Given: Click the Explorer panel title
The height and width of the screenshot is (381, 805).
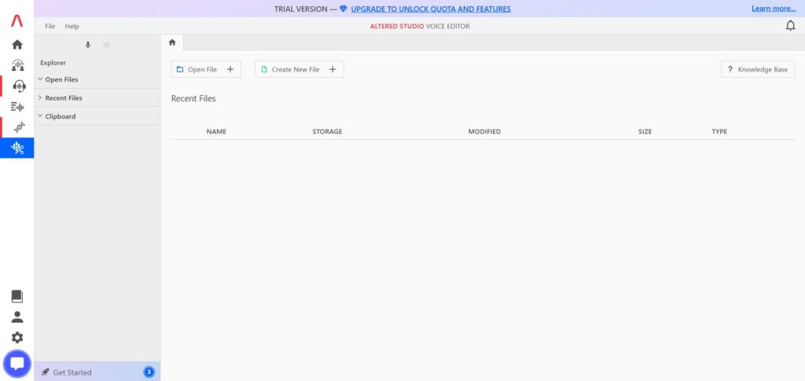Looking at the screenshot, I should coord(53,63).
